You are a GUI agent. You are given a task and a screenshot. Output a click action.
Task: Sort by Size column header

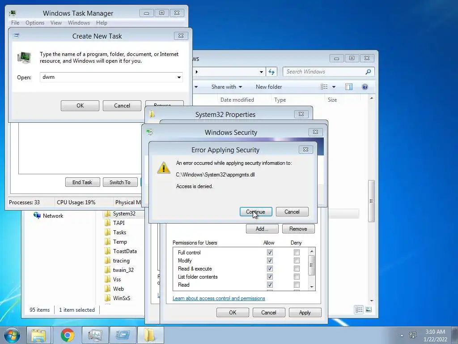point(332,100)
